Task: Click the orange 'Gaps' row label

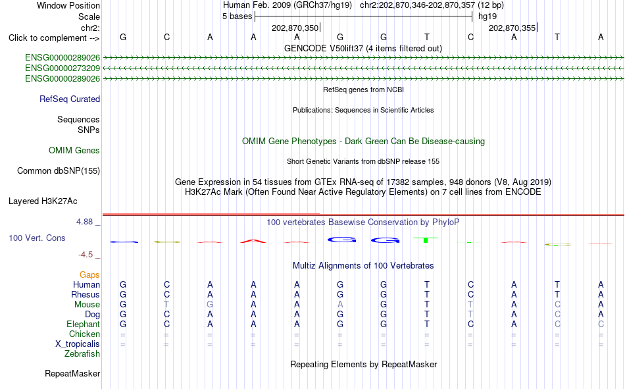Action: click(x=89, y=275)
